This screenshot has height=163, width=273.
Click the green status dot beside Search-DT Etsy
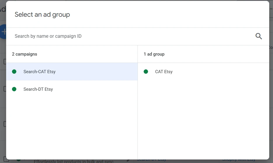(x=14, y=89)
